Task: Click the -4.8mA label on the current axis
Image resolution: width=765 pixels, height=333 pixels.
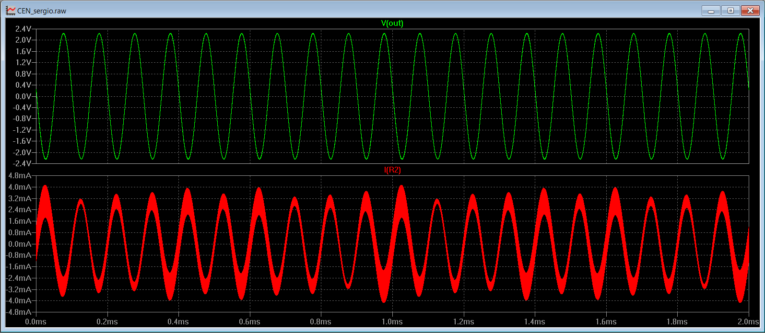Action: click(x=19, y=312)
